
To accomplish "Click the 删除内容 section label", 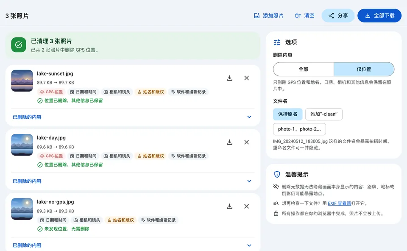I will click(283, 55).
